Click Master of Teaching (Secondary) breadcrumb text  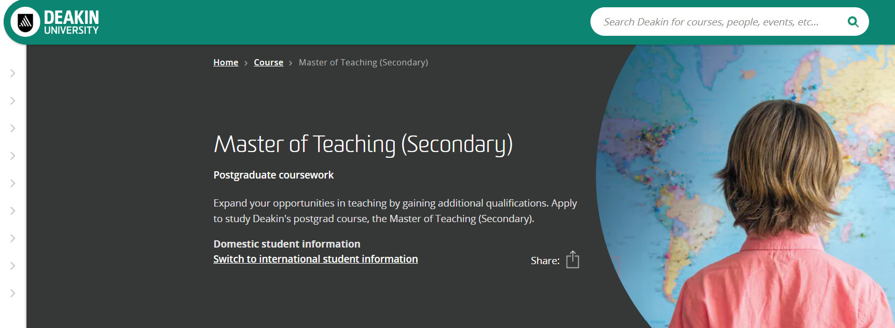[x=363, y=62]
